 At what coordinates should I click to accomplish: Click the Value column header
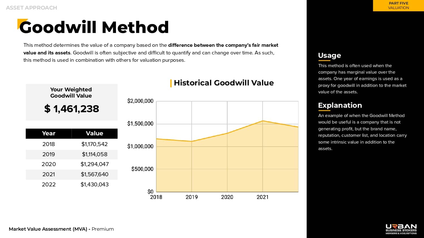pyautogui.click(x=94, y=133)
